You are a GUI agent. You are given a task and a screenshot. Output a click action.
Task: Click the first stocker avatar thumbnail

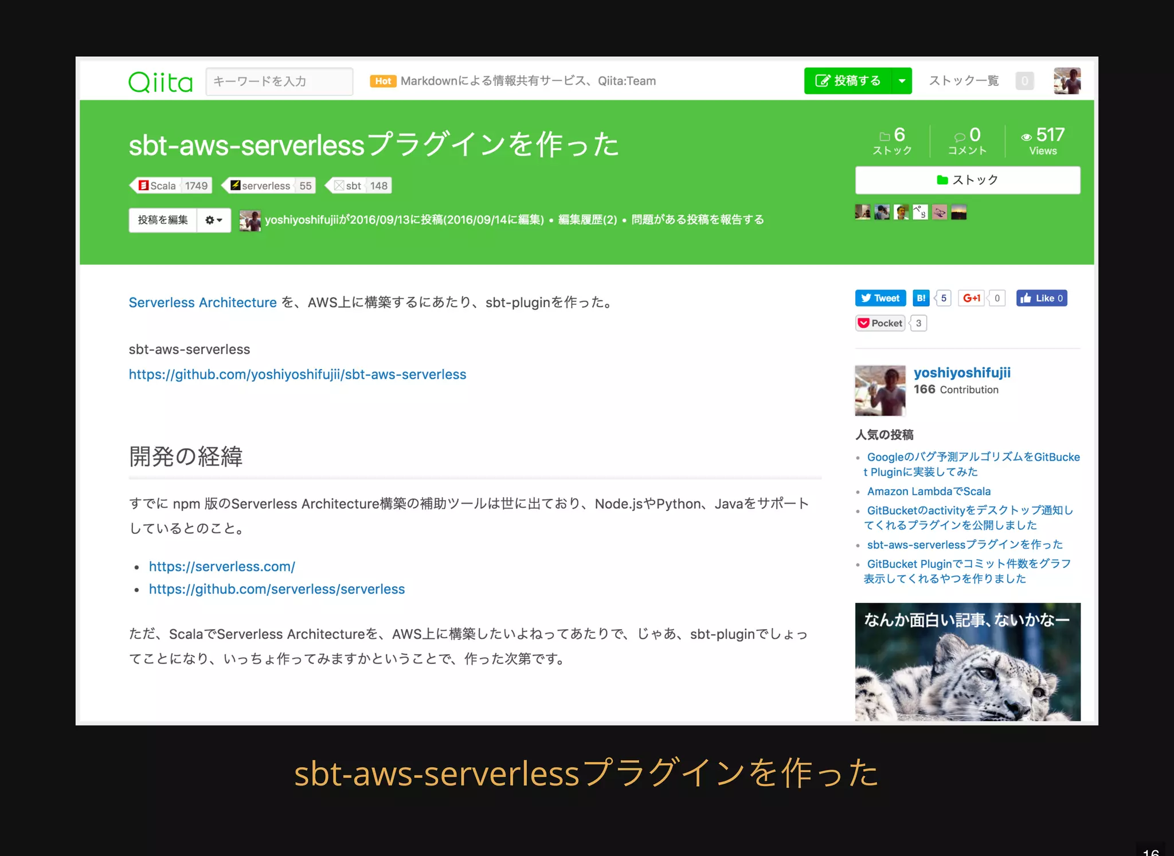[863, 212]
